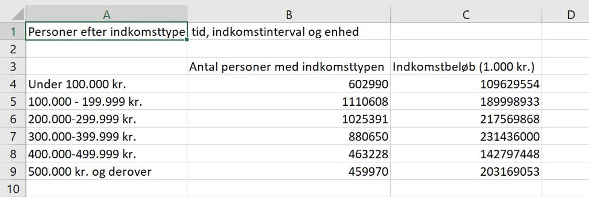
Task: Select row 10 header
Action: tap(13, 188)
